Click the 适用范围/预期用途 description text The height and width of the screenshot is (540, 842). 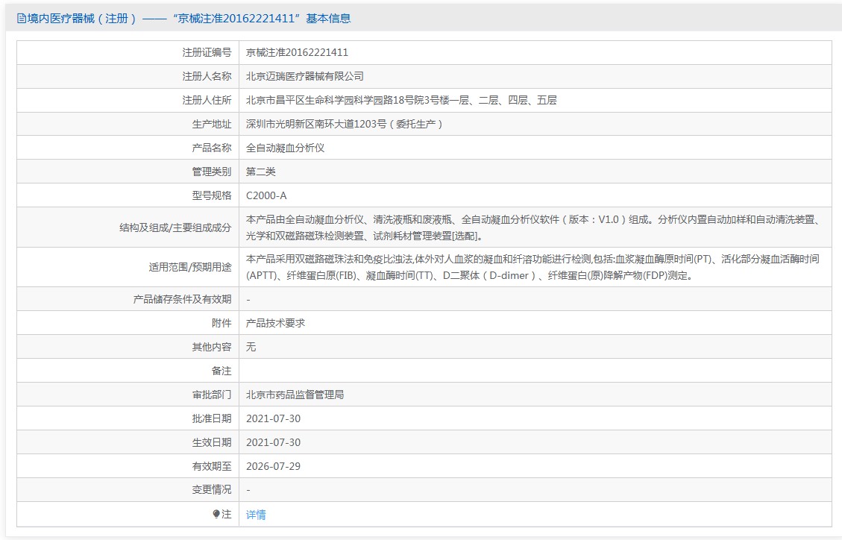tap(532, 267)
